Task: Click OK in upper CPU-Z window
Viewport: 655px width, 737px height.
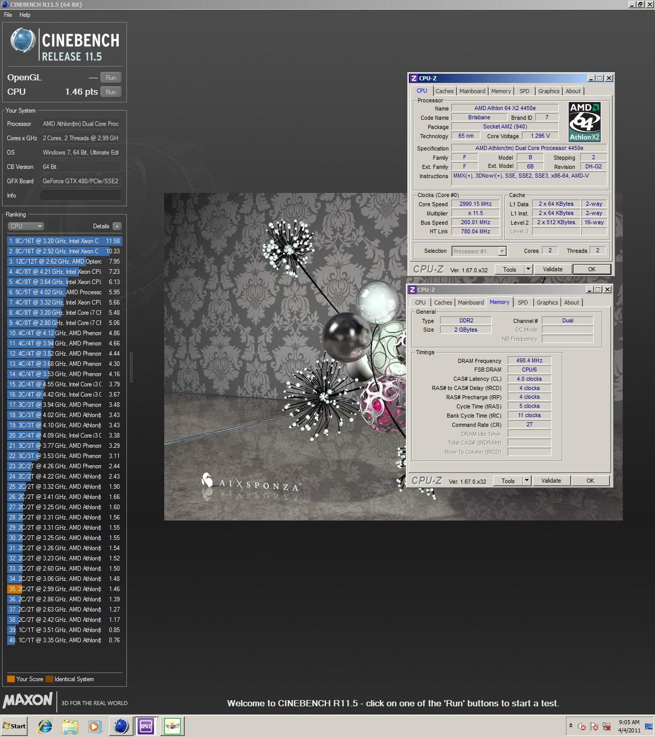Action: tap(592, 270)
